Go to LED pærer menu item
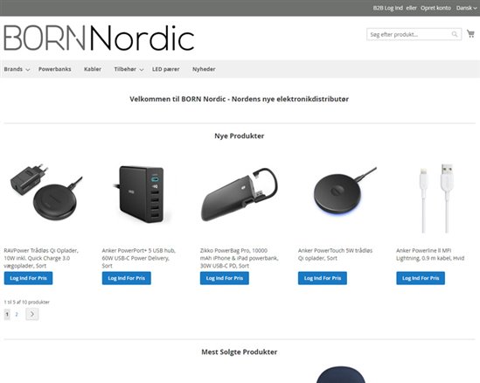 tap(165, 69)
